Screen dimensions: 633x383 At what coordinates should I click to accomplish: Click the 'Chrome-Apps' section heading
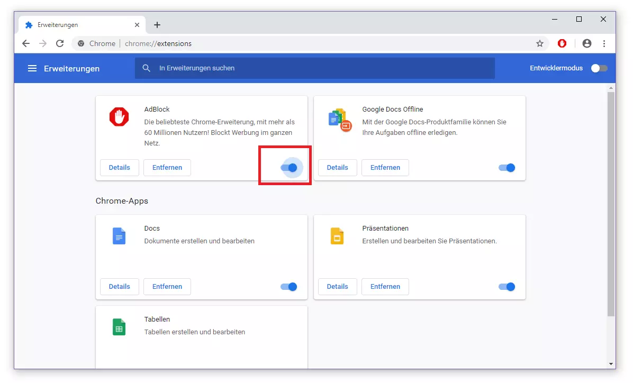pos(122,201)
